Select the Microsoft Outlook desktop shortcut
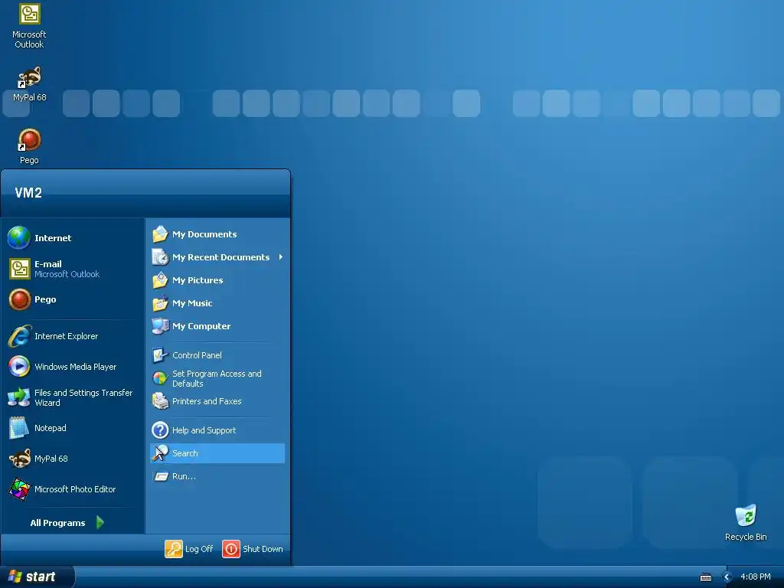 coord(29,26)
